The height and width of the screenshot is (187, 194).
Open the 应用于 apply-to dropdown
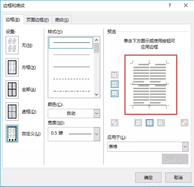point(148,147)
